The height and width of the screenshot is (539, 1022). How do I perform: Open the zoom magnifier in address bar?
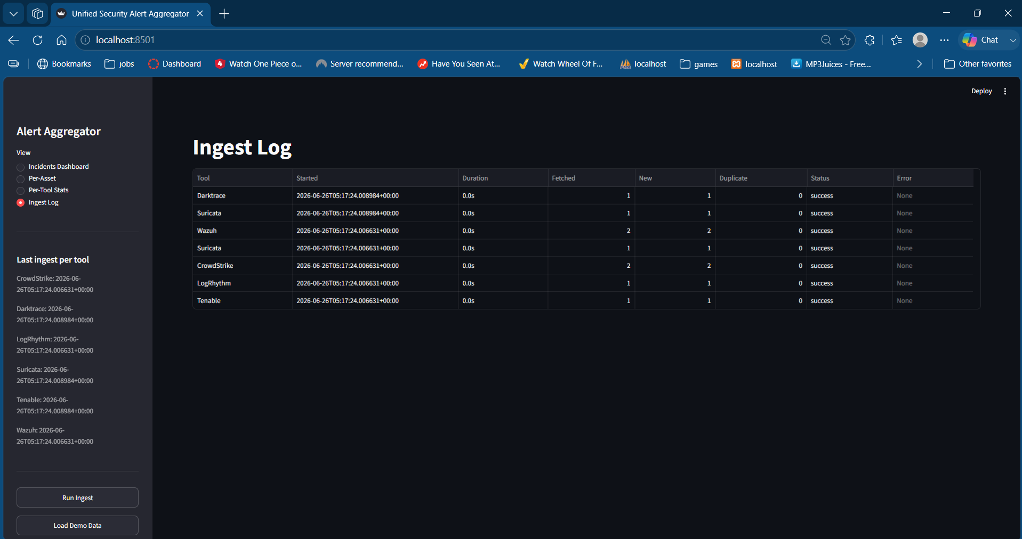tap(826, 40)
